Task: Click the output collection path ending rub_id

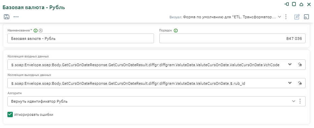Action: coord(128,83)
